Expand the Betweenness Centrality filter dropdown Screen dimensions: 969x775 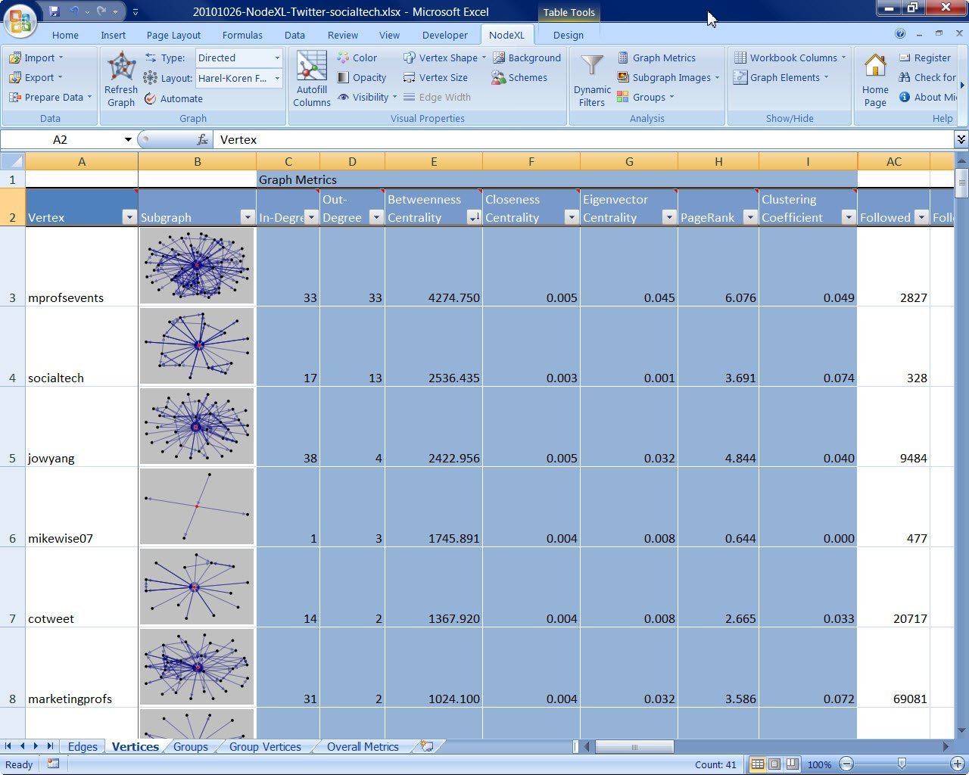[x=473, y=218]
